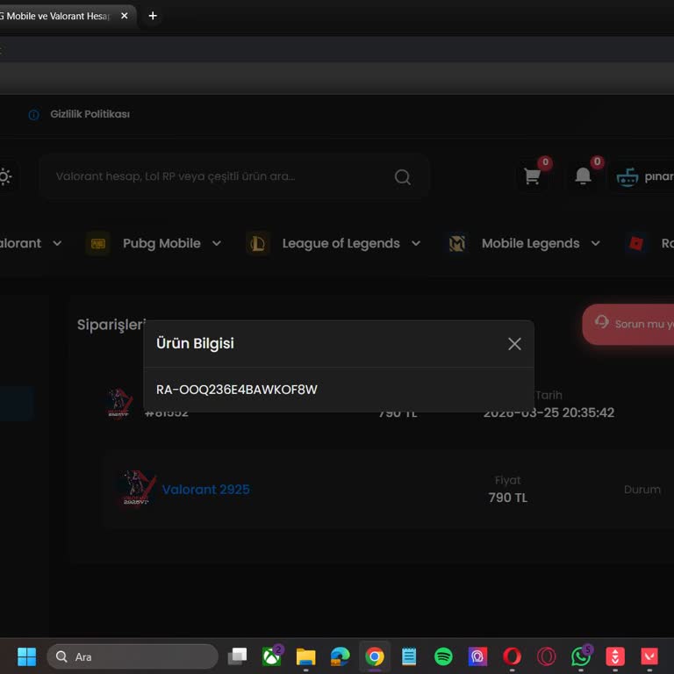Open the Gizlilik Politikası link
Image resolution: width=674 pixels, height=674 pixels.
[x=90, y=114]
